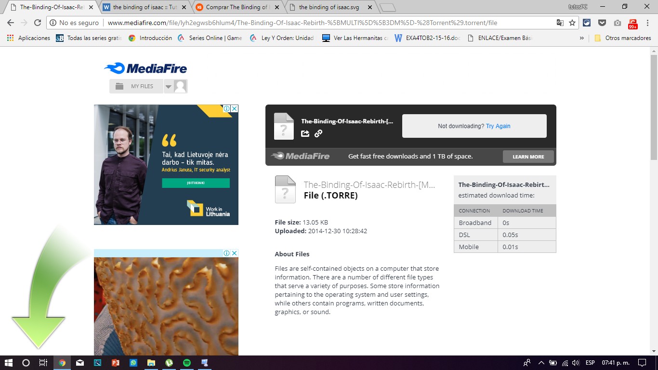658x370 pixels.
Task: Open the Introducción bookmark
Action: pos(151,38)
